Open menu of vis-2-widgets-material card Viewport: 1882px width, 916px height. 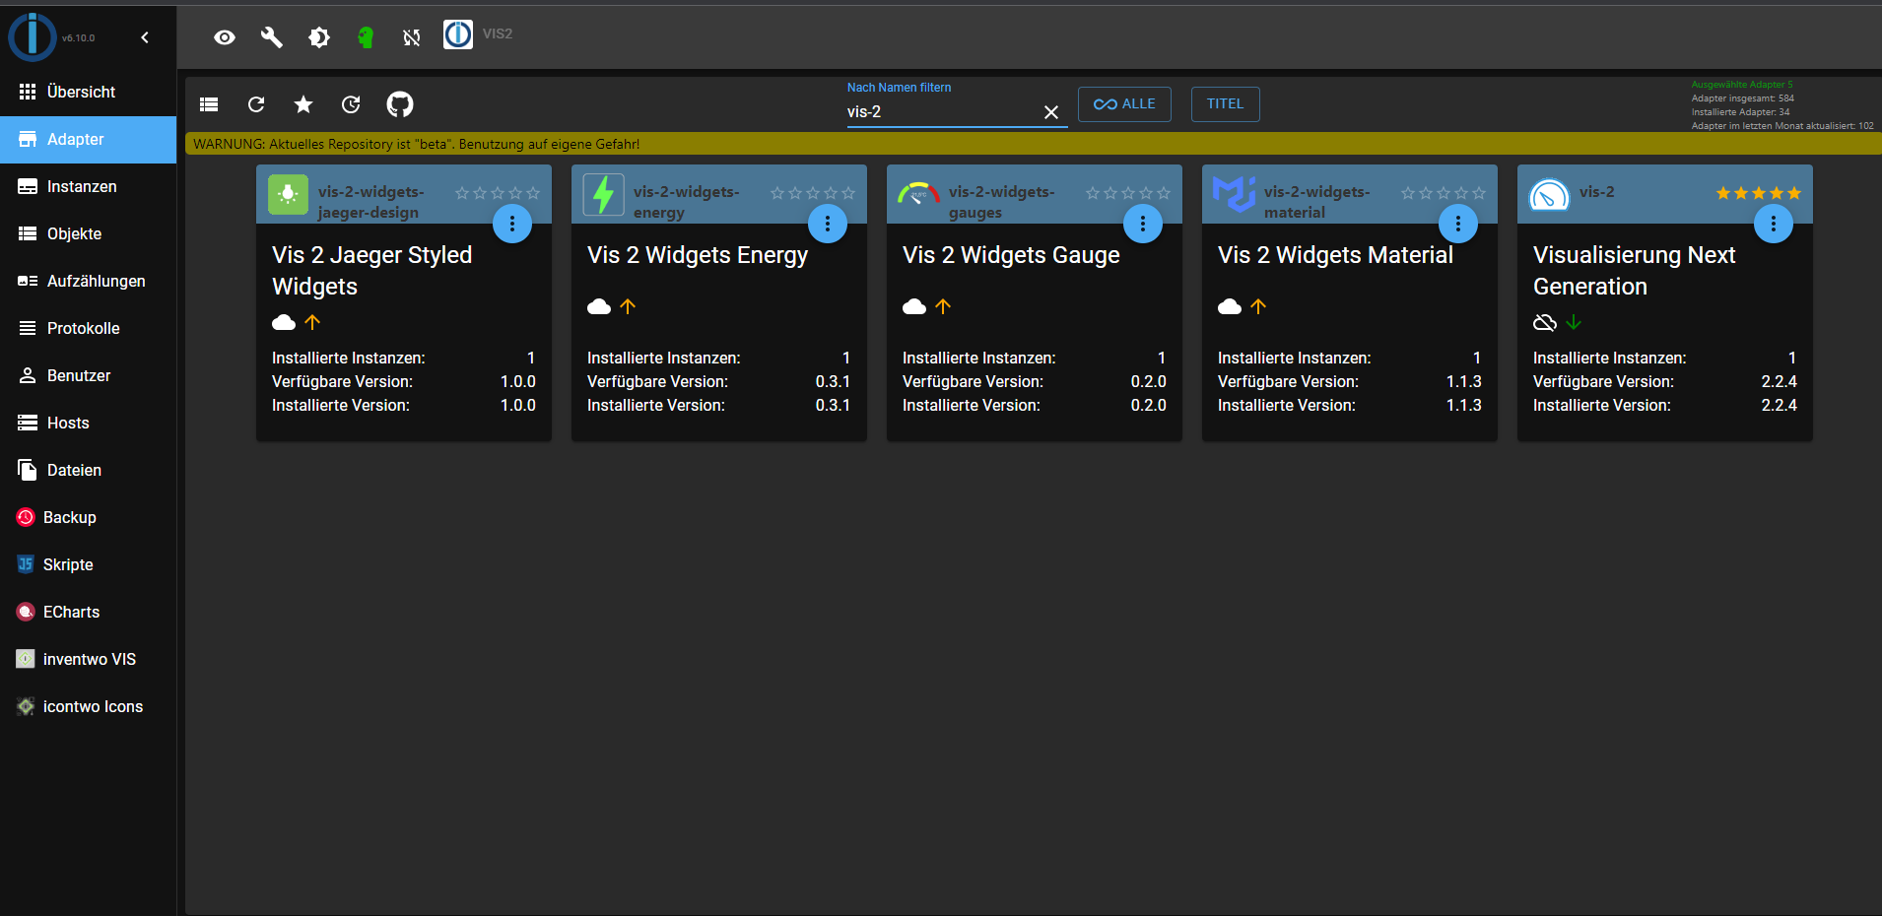(x=1458, y=224)
